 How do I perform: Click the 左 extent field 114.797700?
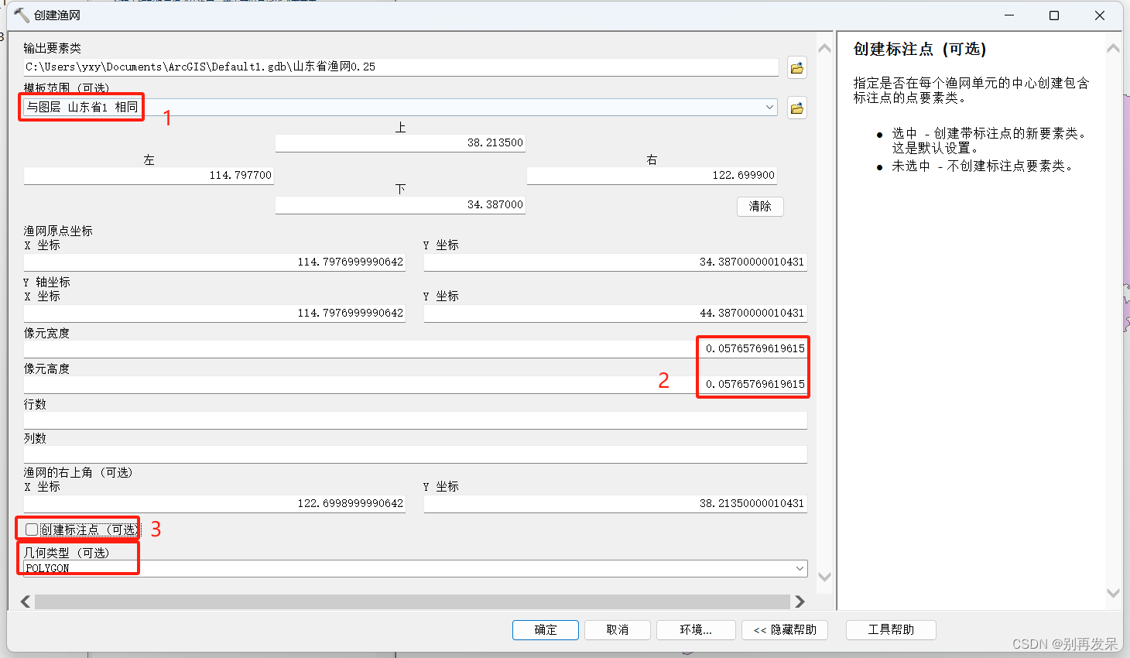149,175
